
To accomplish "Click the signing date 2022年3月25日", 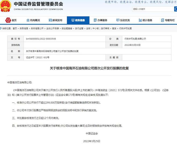I will tap(92, 141).
